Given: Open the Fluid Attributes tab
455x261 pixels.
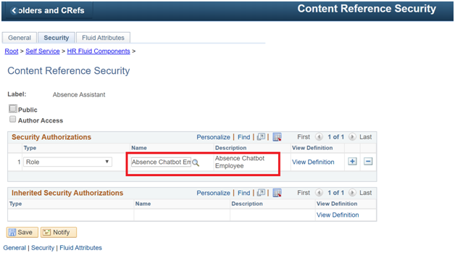Looking at the screenshot, I should (103, 38).
